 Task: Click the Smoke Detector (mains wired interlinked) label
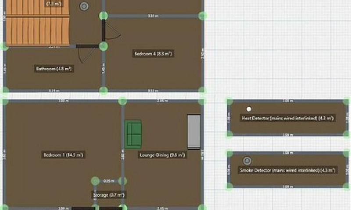click(288, 170)
